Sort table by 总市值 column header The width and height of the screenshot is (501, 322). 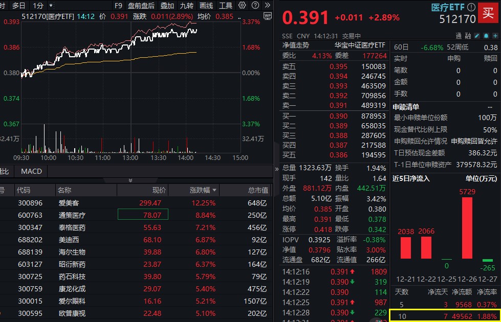coord(258,190)
